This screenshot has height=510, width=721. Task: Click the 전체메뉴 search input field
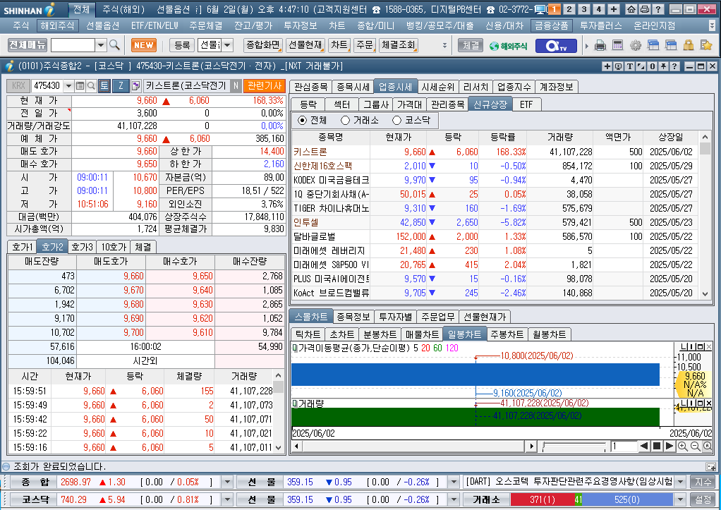tap(73, 45)
